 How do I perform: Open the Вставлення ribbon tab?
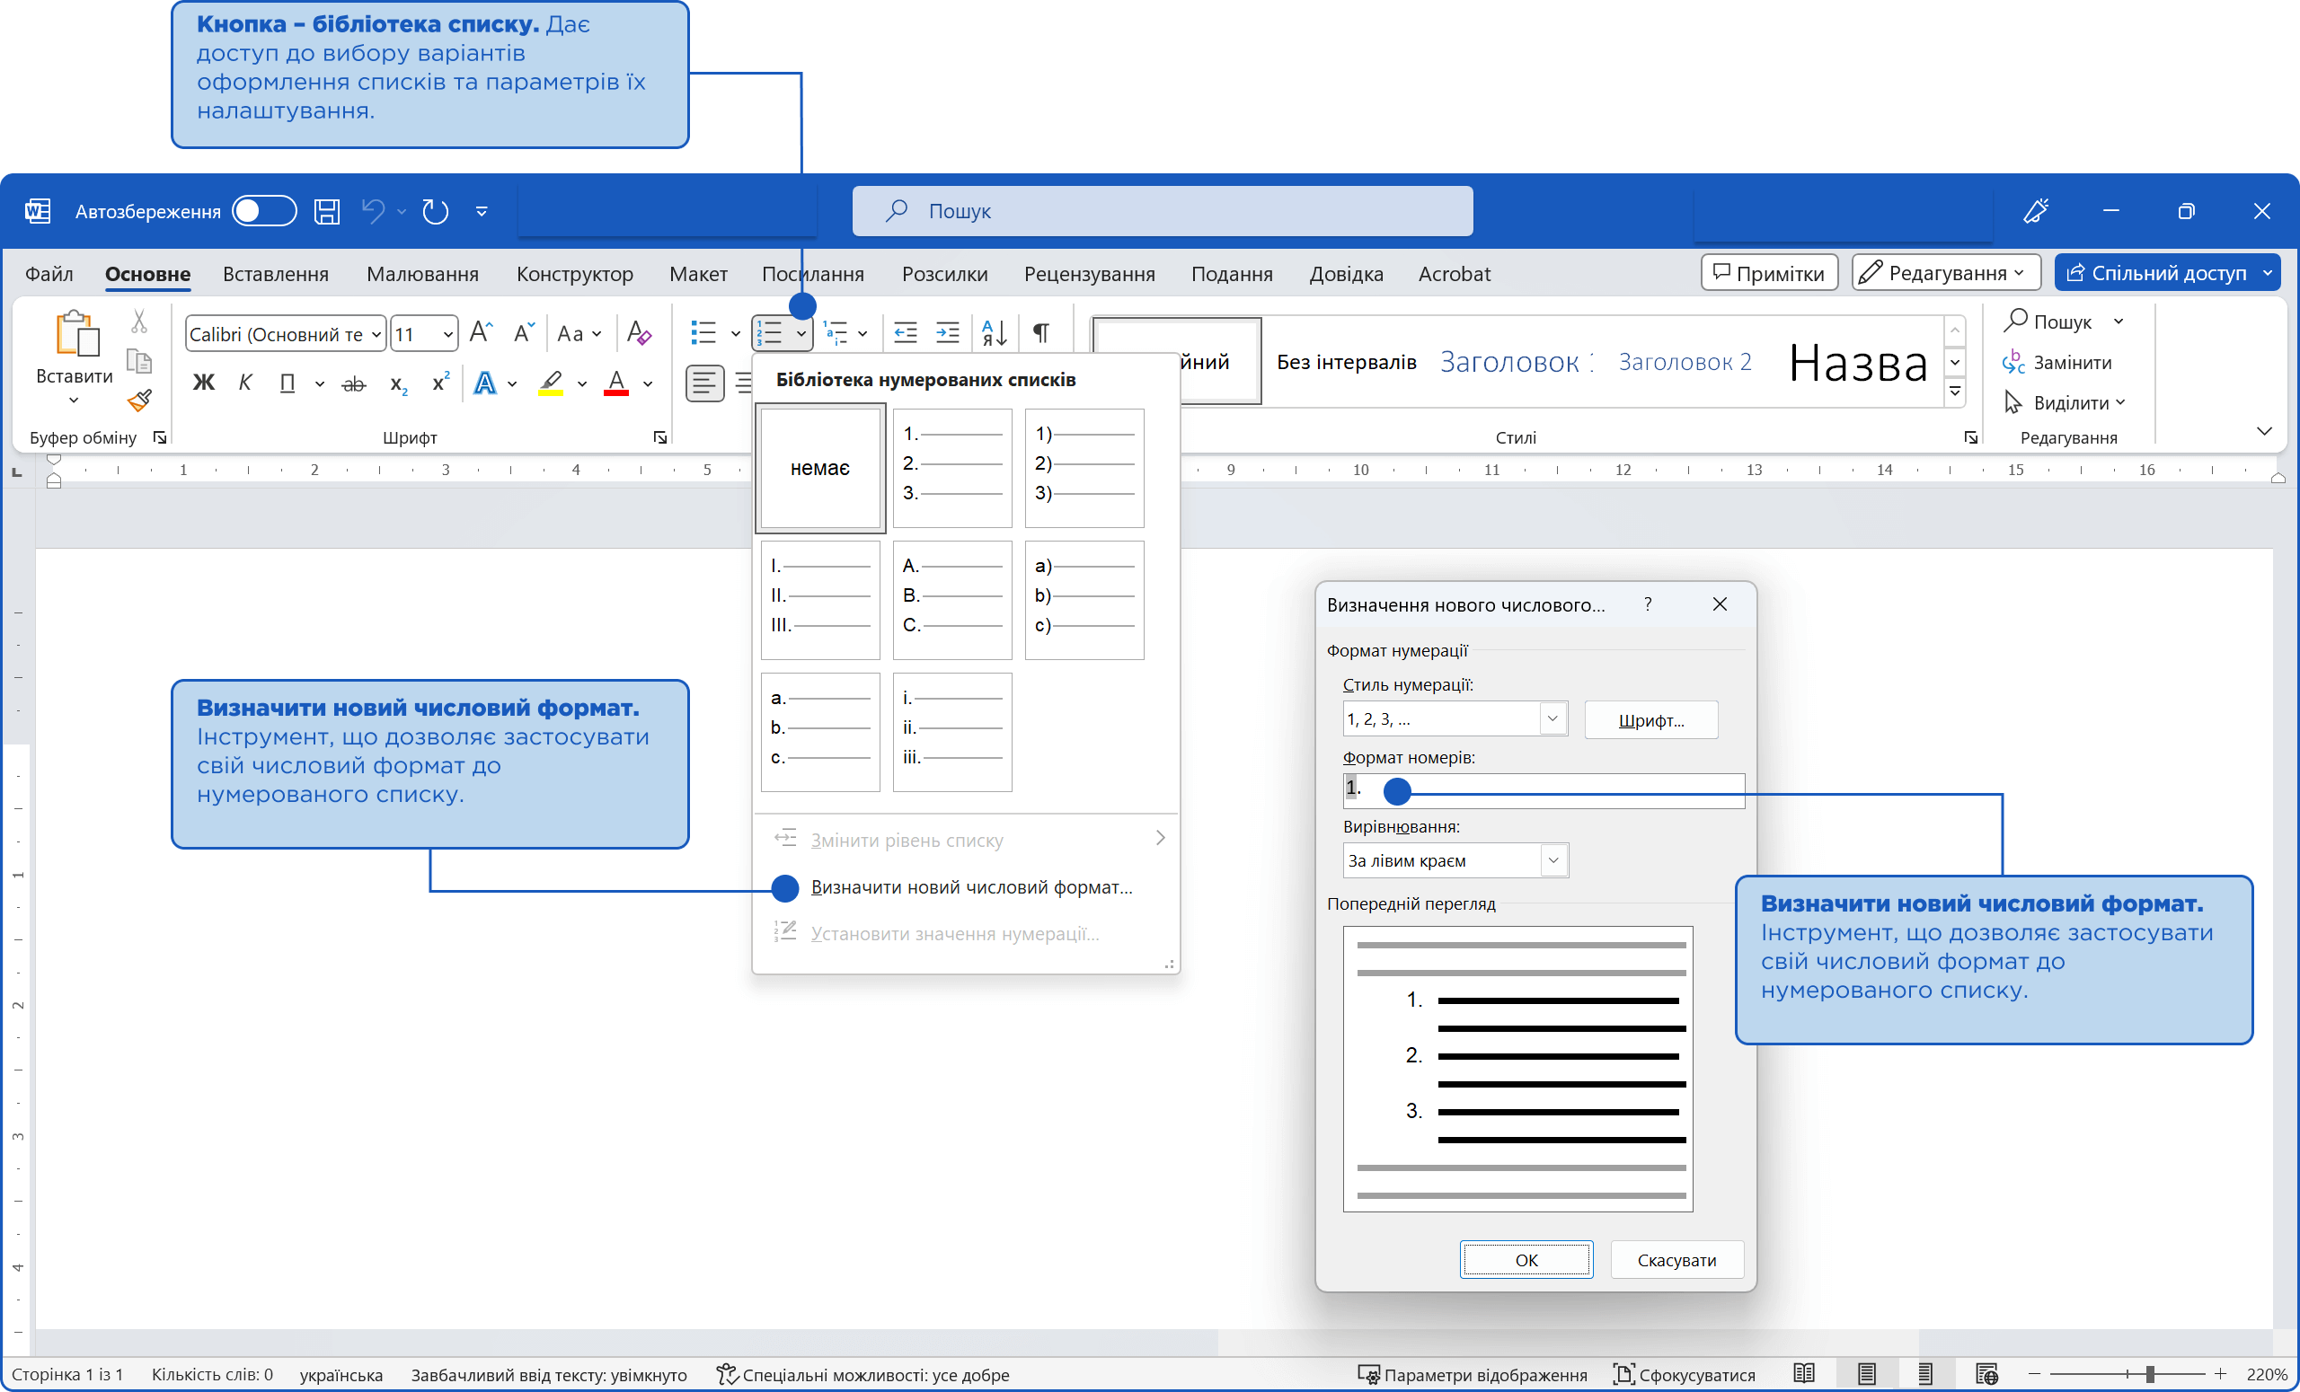275,274
